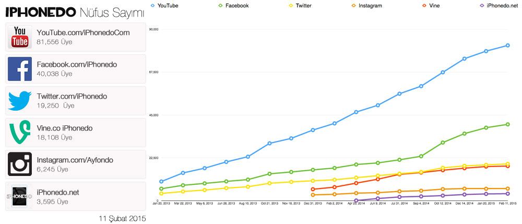Toggle the Instagram series in chart legend
522x224 pixels.
click(x=367, y=6)
